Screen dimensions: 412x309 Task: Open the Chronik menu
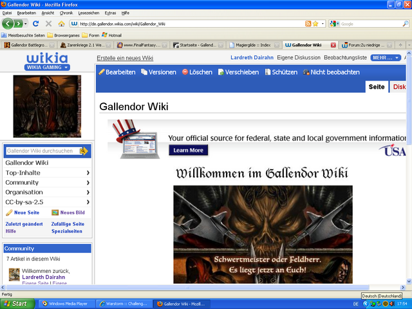pyautogui.click(x=66, y=13)
